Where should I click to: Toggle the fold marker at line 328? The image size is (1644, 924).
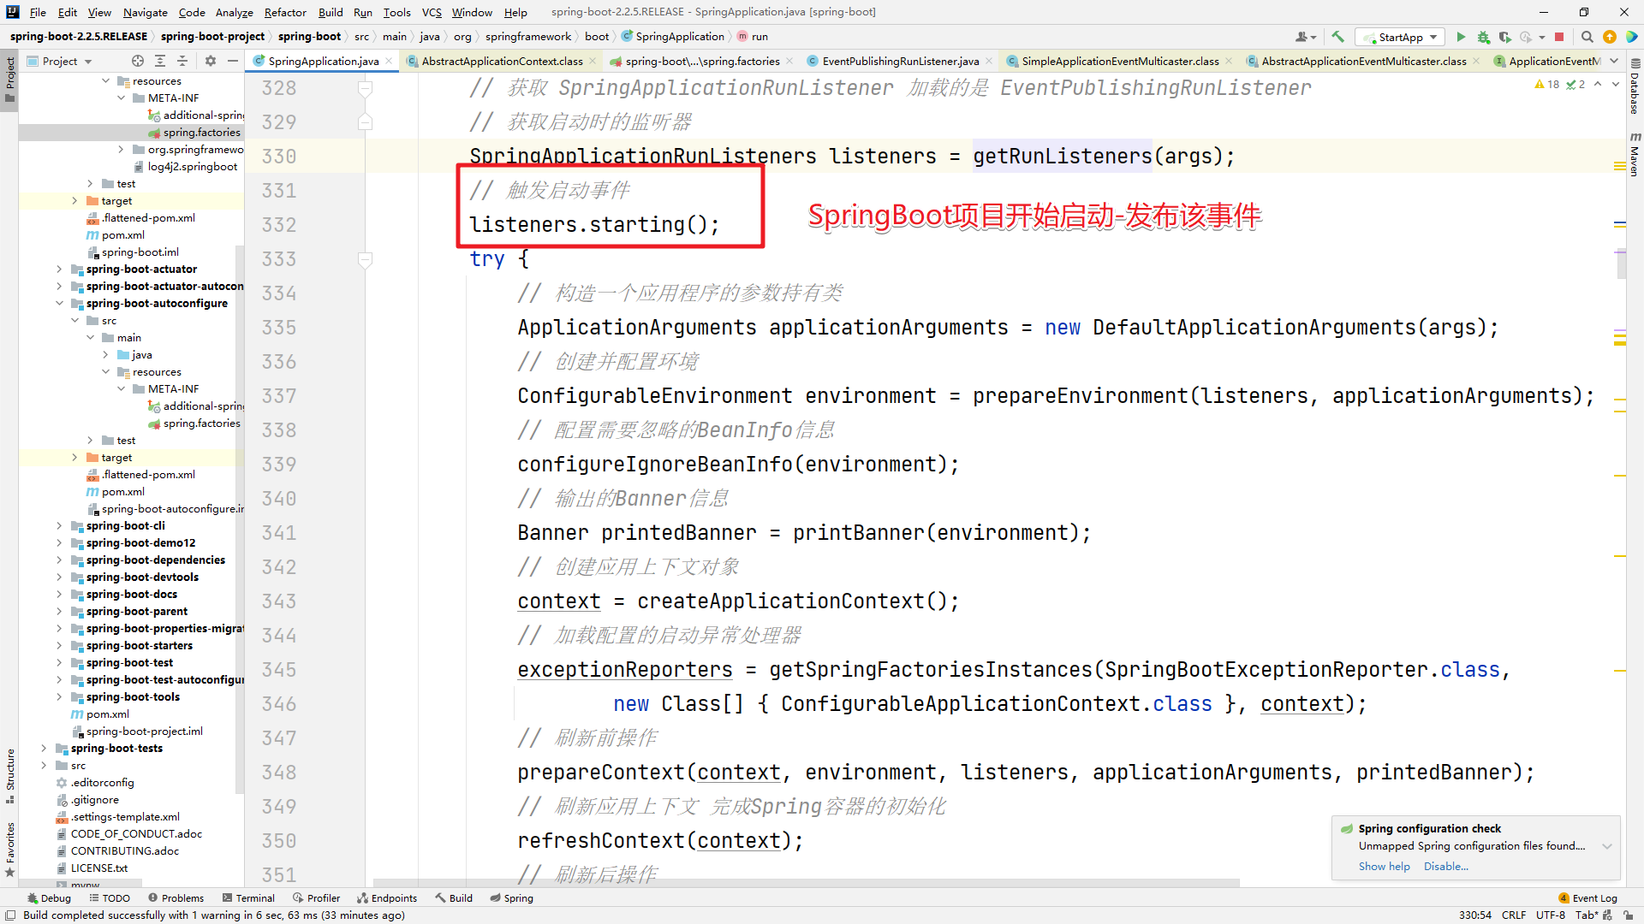pos(365,88)
